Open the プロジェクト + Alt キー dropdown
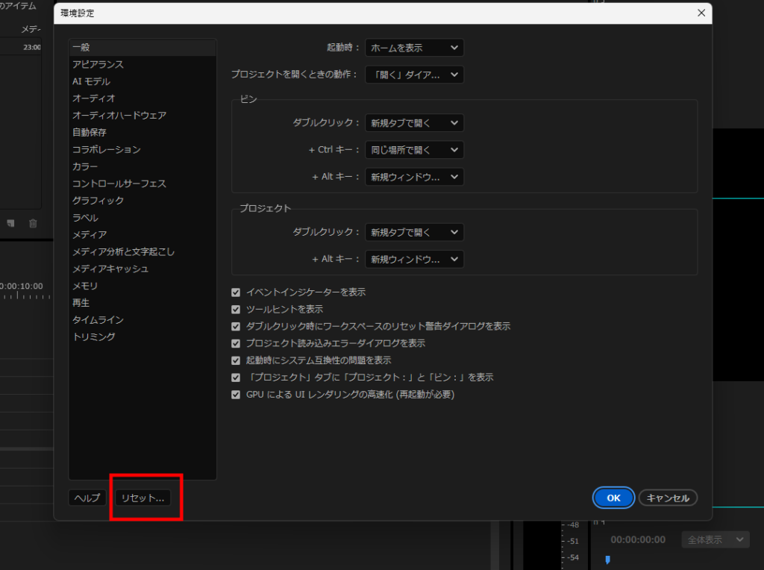 pos(414,260)
